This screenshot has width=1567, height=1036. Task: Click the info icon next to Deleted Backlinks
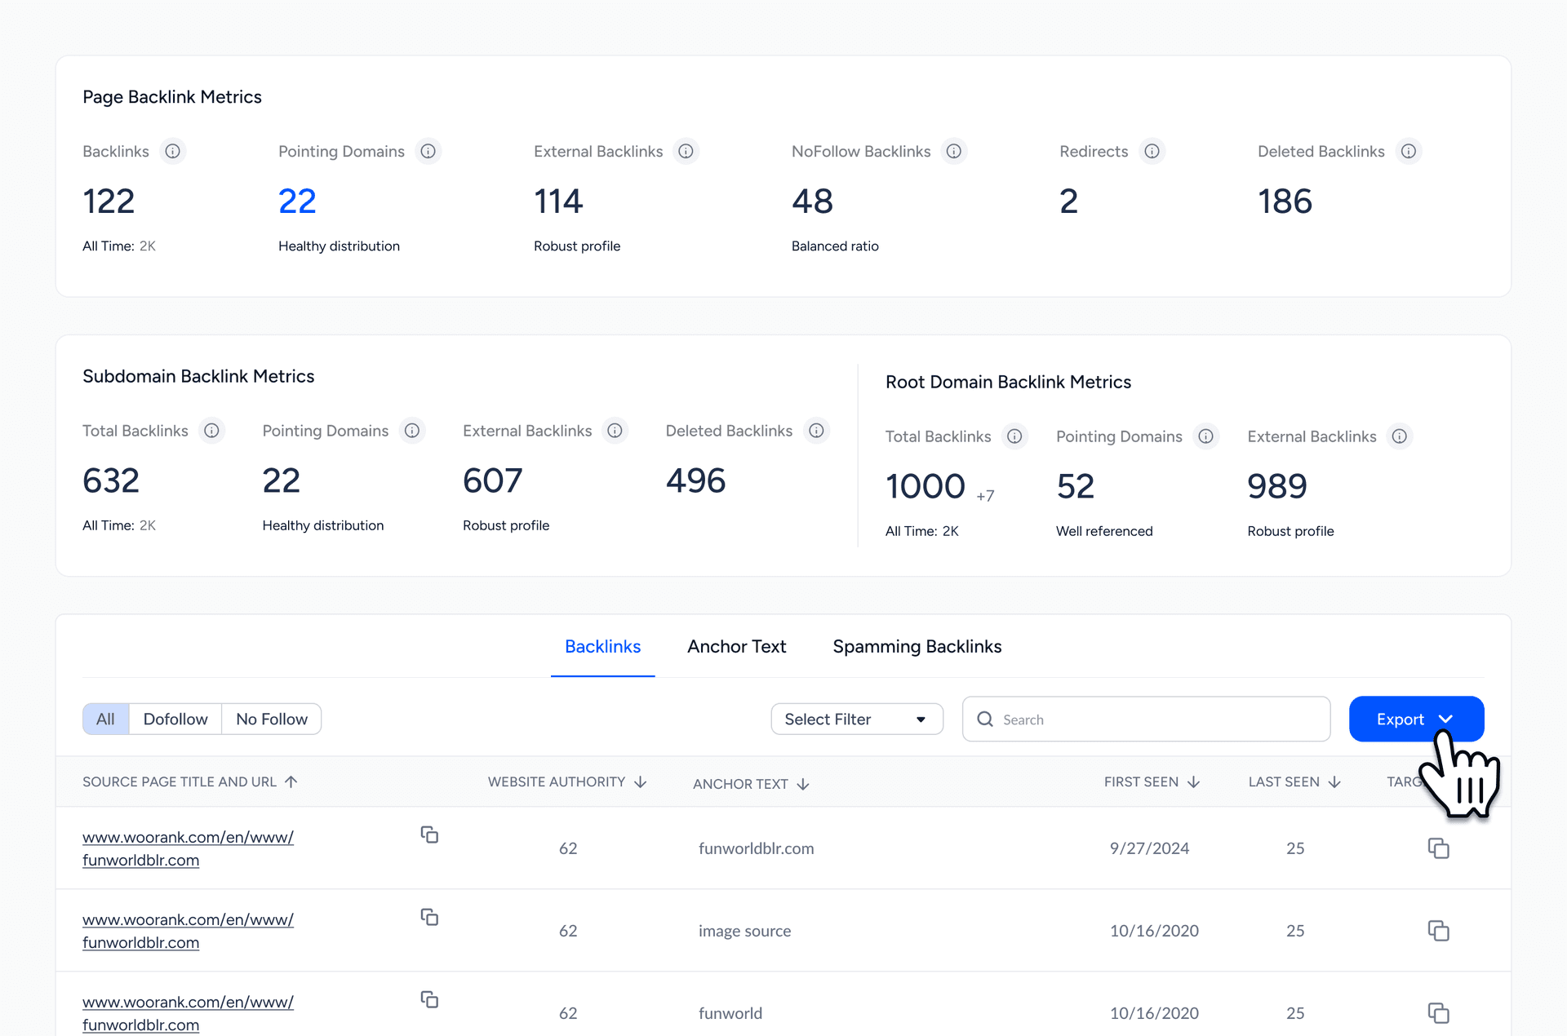1408,151
